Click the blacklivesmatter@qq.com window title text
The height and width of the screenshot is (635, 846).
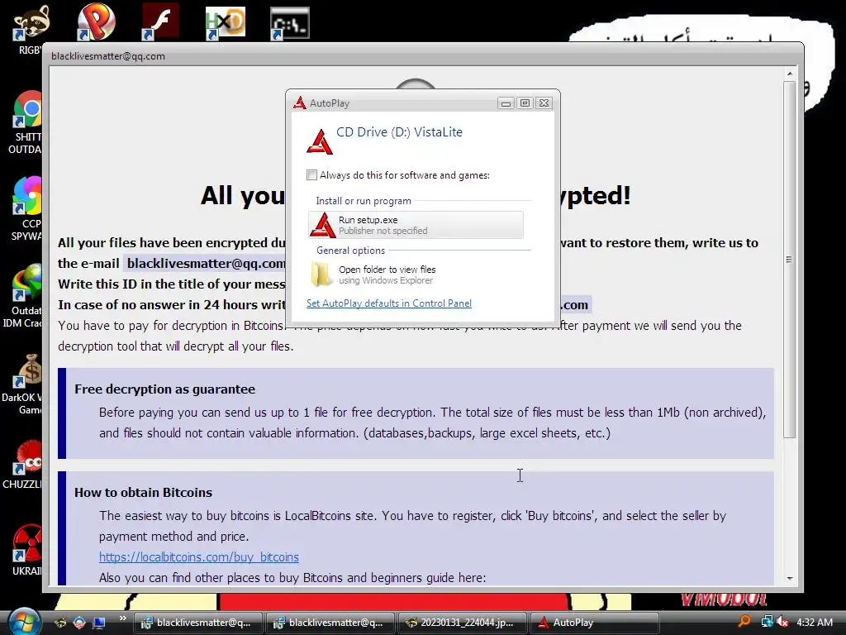[108, 56]
